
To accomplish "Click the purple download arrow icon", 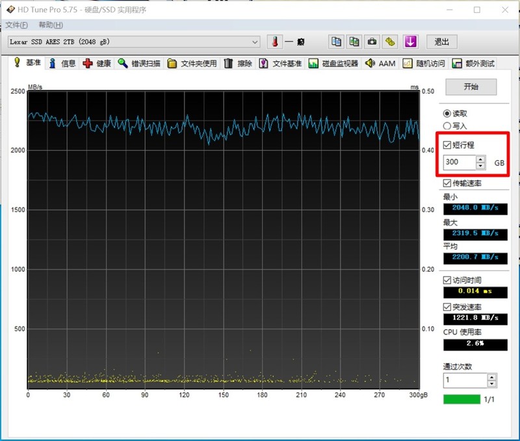I will pos(409,42).
